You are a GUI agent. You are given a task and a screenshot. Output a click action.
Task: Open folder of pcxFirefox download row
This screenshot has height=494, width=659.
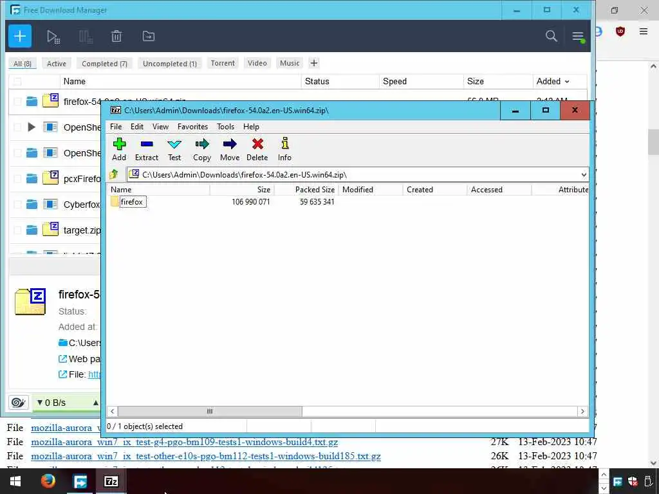(32, 179)
